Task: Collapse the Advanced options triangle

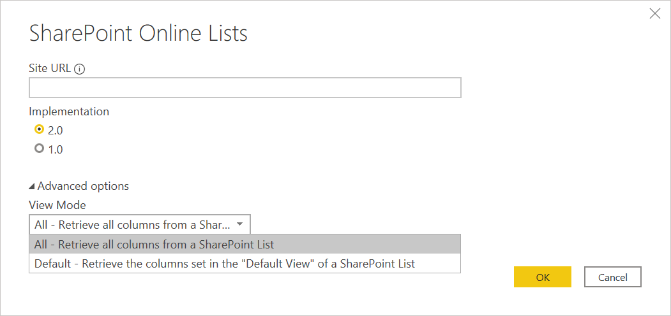Action: tap(33, 187)
